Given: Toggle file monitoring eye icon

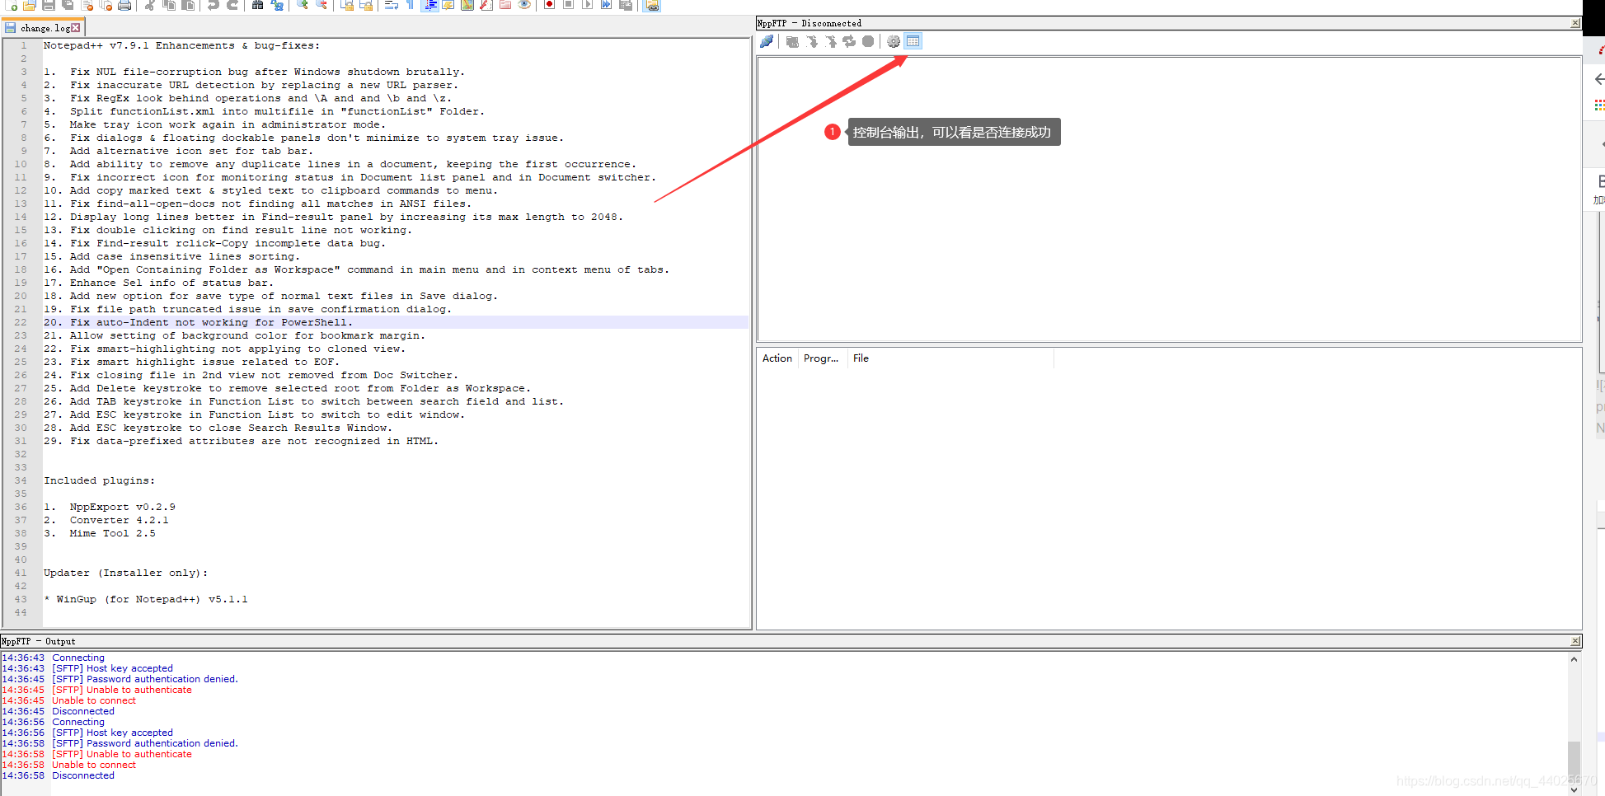Looking at the screenshot, I should pos(524,5).
